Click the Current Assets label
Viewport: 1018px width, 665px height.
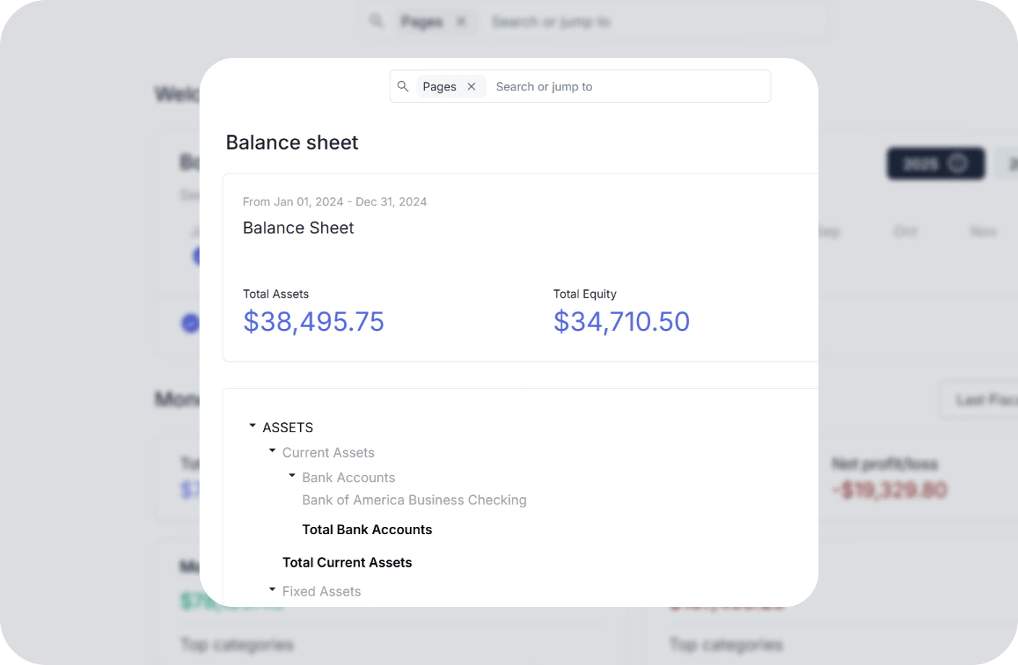point(328,452)
